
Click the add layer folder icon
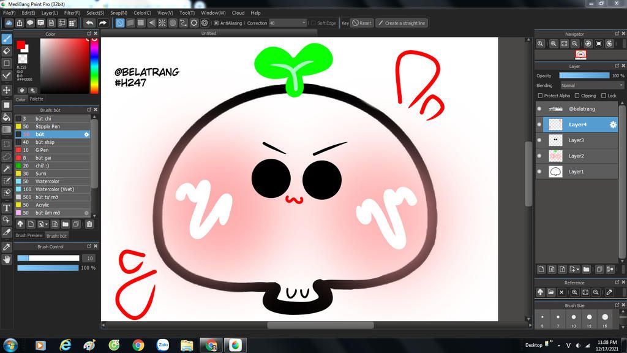tap(586, 270)
